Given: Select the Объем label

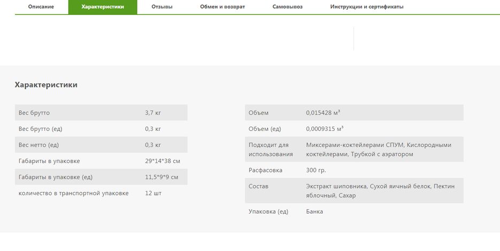Looking at the screenshot, I should tap(259, 113).
